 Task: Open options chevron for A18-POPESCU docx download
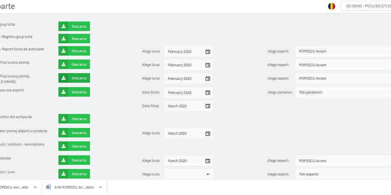pyautogui.click(x=100, y=187)
